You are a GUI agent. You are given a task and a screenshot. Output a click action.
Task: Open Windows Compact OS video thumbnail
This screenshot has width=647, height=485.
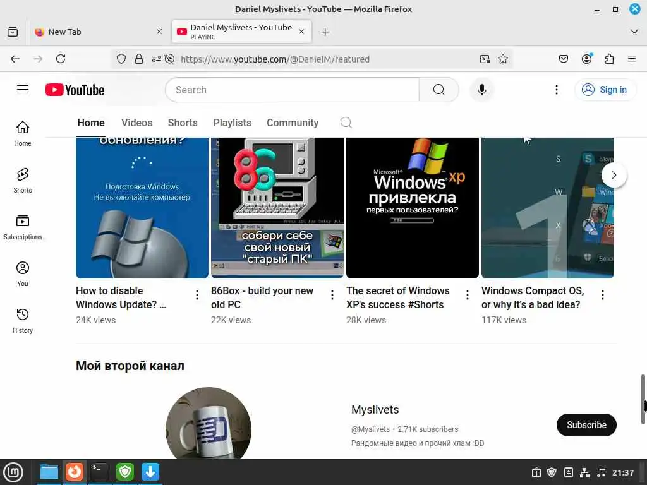(x=548, y=208)
